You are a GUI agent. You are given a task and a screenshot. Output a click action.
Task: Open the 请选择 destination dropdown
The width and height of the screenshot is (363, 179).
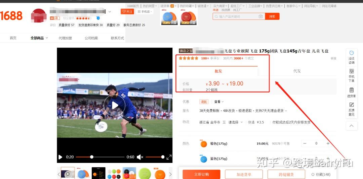235,122
